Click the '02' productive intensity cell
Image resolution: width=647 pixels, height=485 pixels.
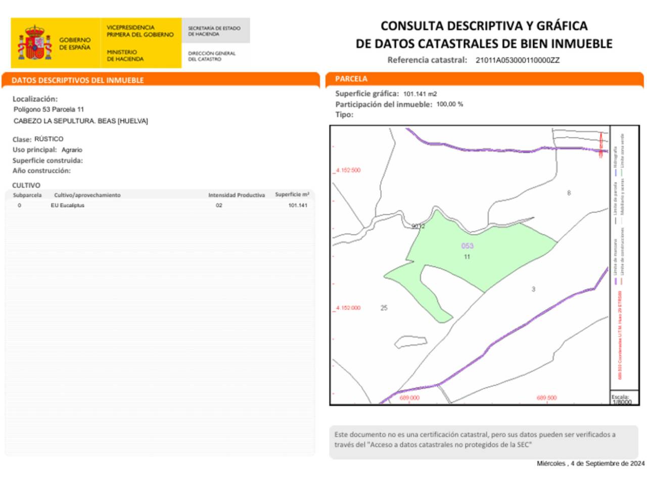[219, 206]
